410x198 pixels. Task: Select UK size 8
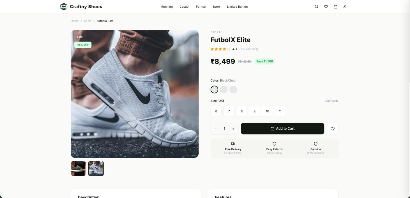click(x=242, y=111)
